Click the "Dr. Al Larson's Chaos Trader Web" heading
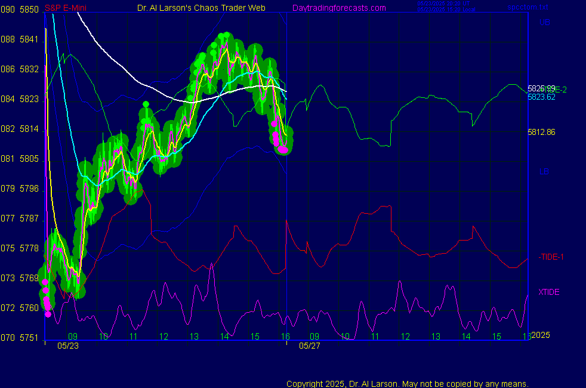The height and width of the screenshot is (388, 586). click(201, 8)
